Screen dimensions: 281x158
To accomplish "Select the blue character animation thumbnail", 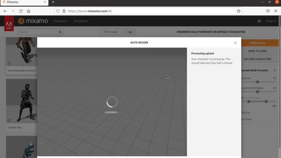I will point(22,147).
